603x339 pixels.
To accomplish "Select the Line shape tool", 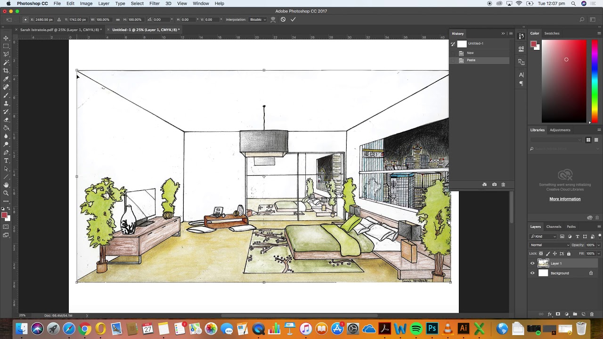I will pos(6,177).
